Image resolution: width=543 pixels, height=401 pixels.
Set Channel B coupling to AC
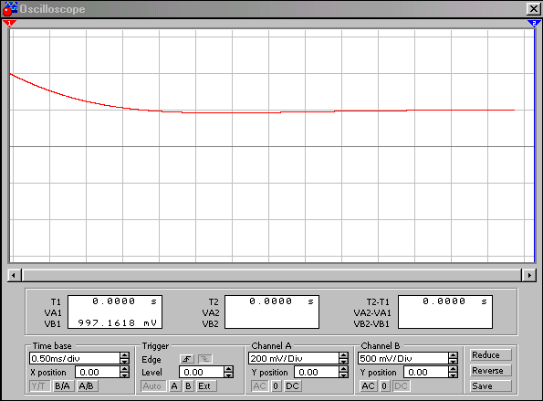click(369, 385)
